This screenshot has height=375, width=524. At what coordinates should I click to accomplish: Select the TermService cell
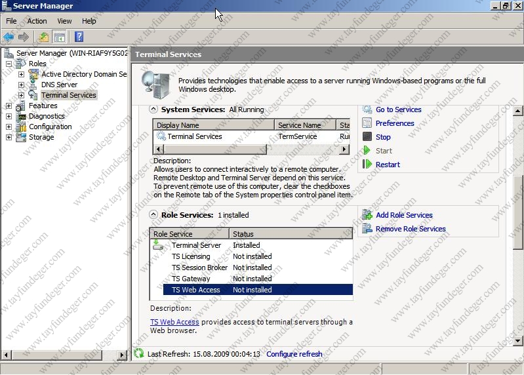(x=298, y=136)
